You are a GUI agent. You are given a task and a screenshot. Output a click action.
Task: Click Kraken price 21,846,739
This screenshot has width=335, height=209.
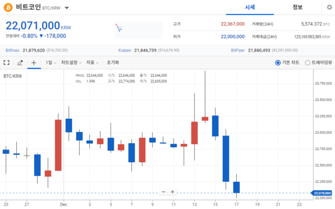[145, 50]
